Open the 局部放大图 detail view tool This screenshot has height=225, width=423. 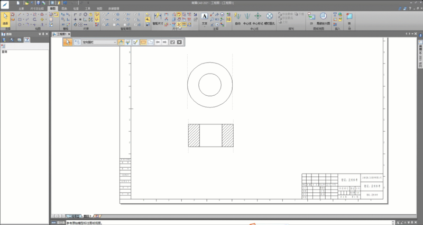324,18
